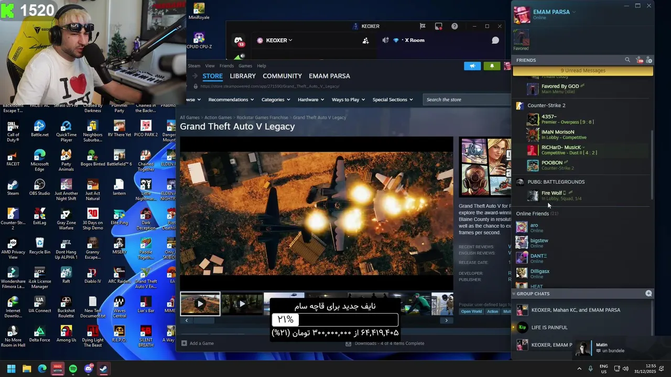The height and width of the screenshot is (377, 671).
Task: Open the Steam desktop shortcut
Action: tap(13, 187)
